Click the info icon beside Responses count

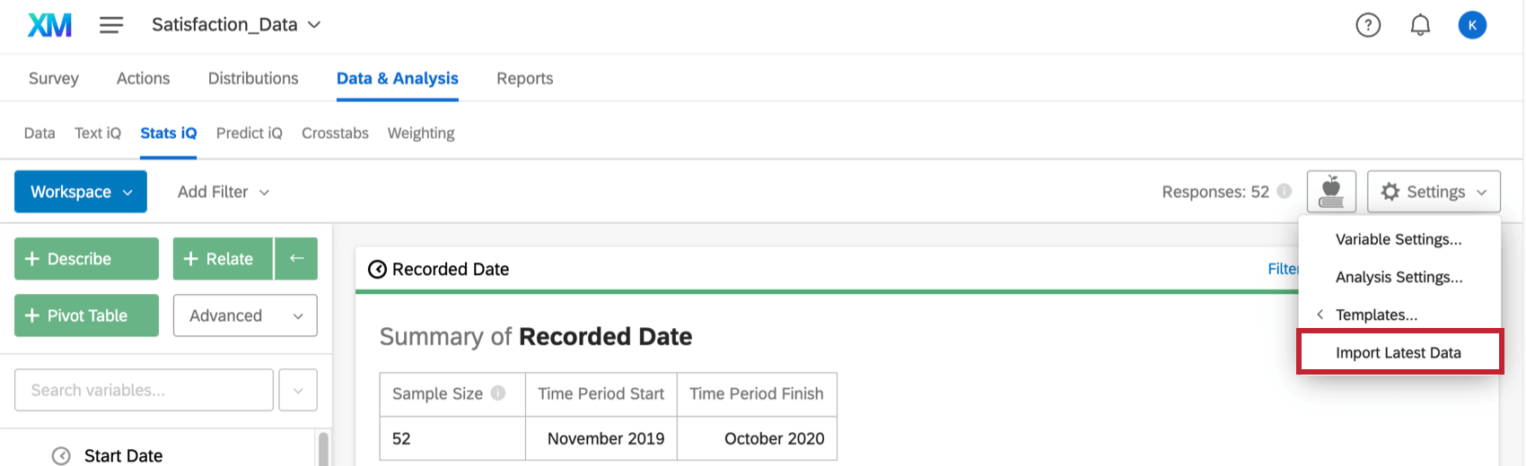coord(1285,191)
